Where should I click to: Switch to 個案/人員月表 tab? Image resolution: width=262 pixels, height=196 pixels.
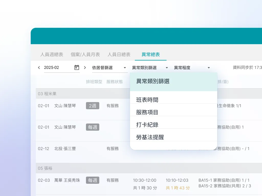pyautogui.click(x=85, y=55)
